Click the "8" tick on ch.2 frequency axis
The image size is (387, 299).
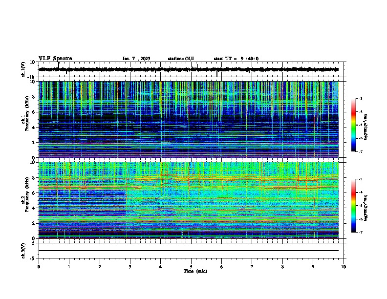click(34, 178)
